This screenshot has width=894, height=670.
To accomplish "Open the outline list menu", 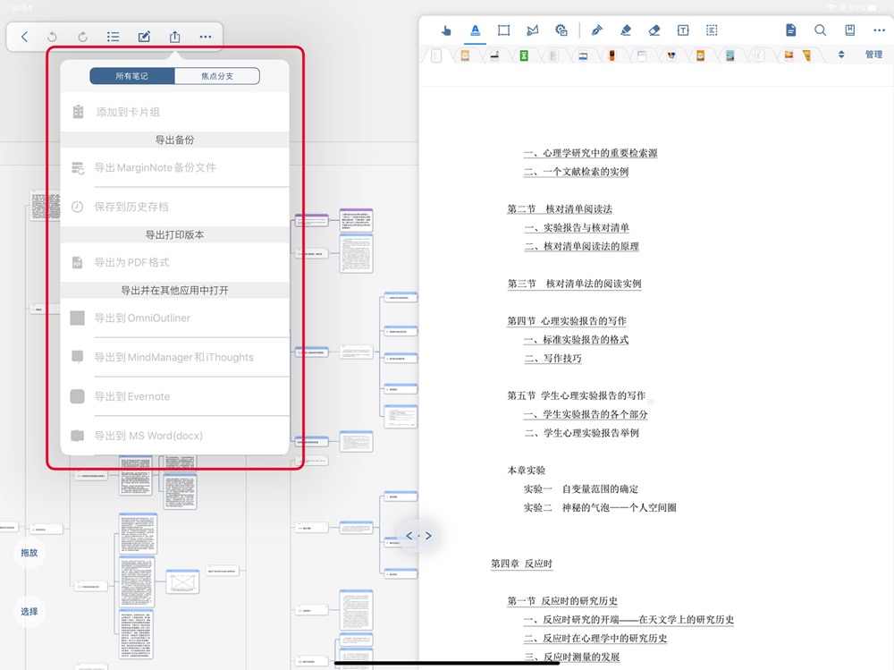I will (x=113, y=37).
